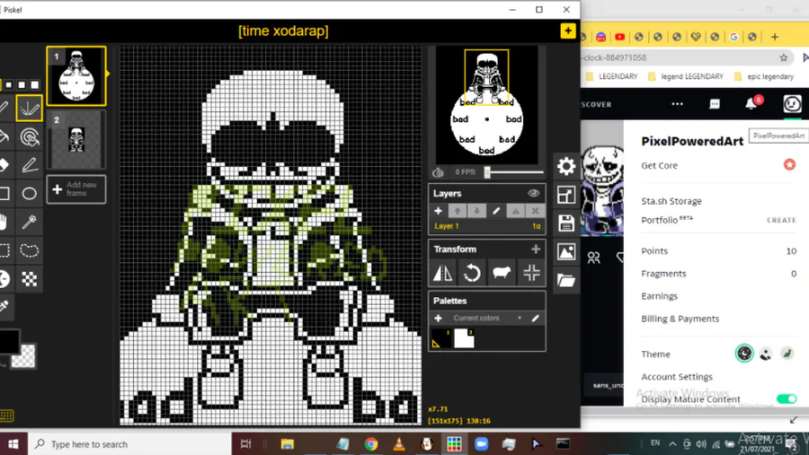Choose the stroke line tool
This screenshot has height=455, width=809.
click(x=29, y=165)
